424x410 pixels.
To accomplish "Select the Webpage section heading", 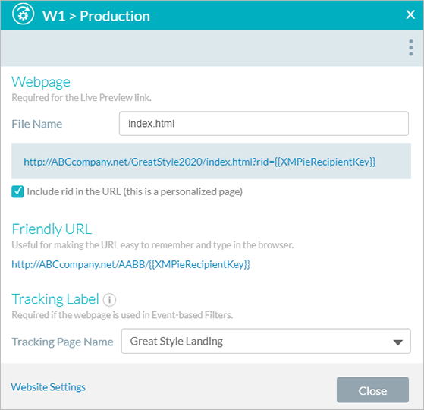I will (x=41, y=82).
